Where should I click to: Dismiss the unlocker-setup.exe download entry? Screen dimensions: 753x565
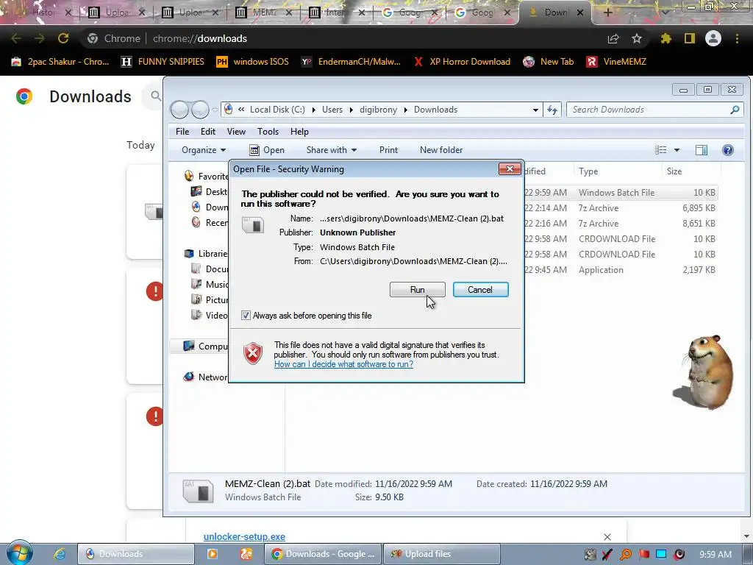click(x=607, y=536)
